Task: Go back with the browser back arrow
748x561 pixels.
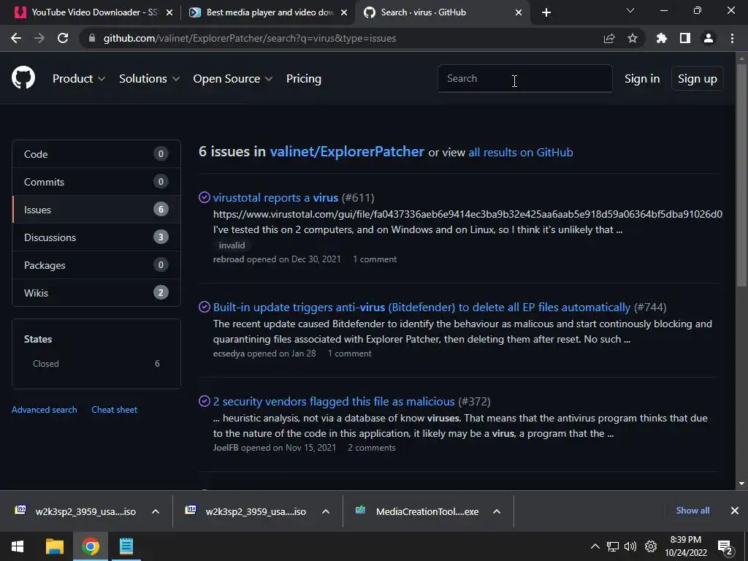Action: [16, 38]
